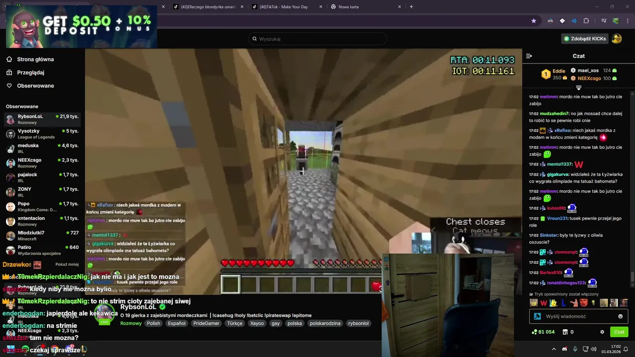Open Patiro Wydarzenia specjalne channel
Image resolution: width=635 pixels, height=357 pixels.
pyautogui.click(x=42, y=250)
